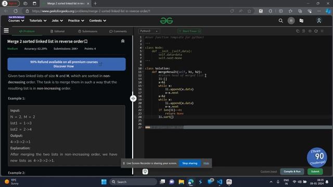Click the three 90 challenge badge
Image resolution: width=333 pixels, height=187 pixels.
(x=317, y=157)
